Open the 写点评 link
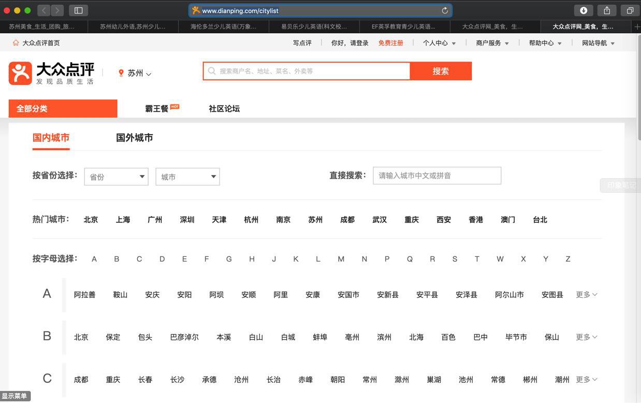Viewport: 641px width, 403px height. point(302,43)
